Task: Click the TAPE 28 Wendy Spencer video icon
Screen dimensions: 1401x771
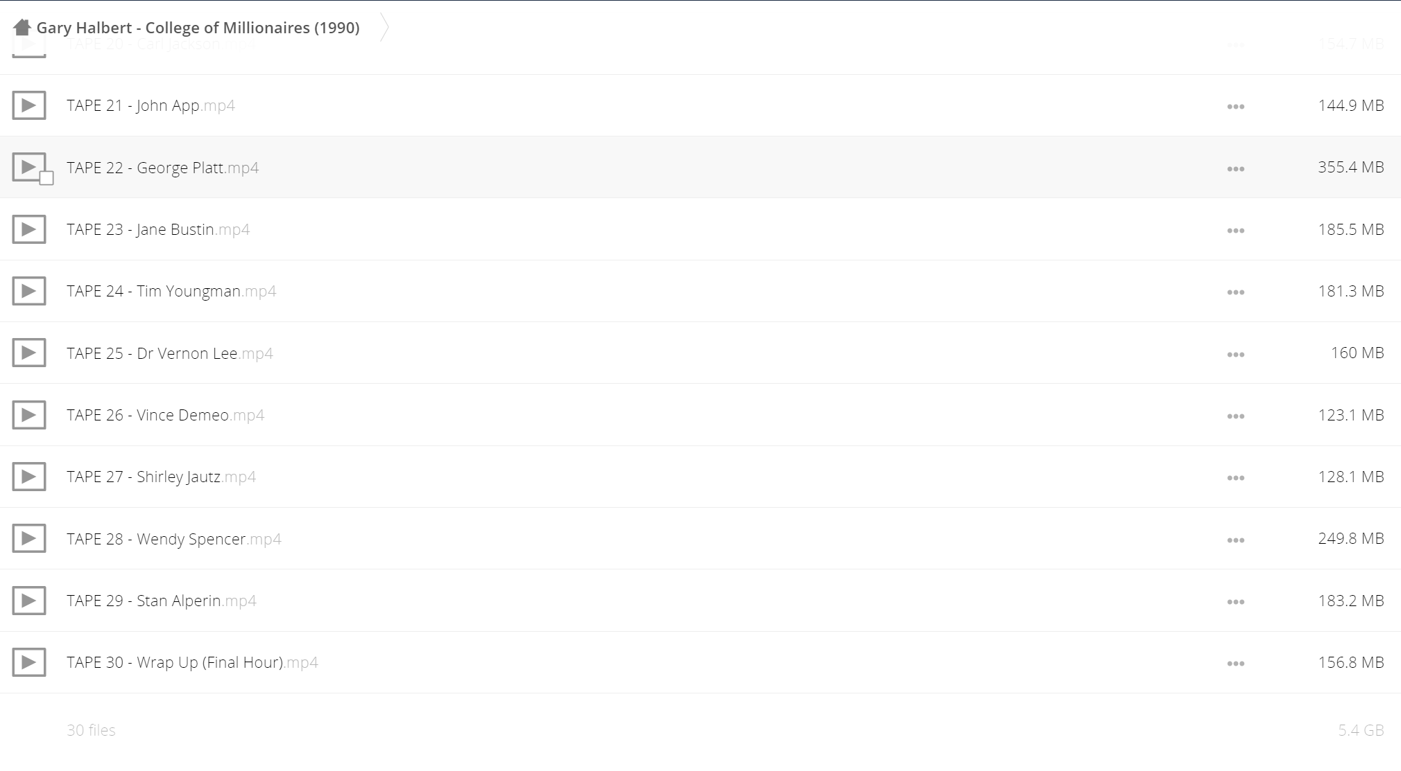Action: [29, 538]
